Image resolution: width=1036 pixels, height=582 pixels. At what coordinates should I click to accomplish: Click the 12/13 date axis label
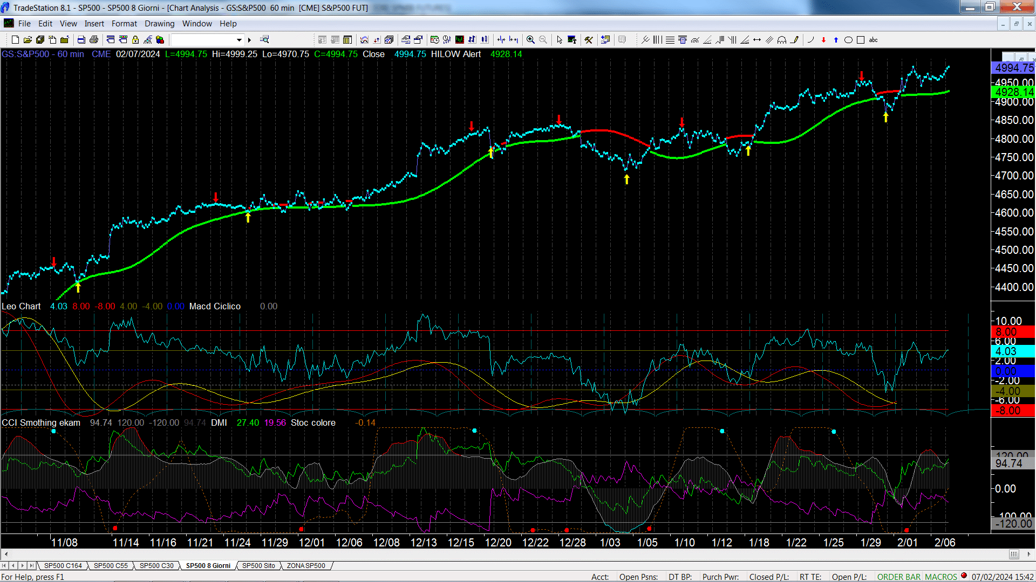424,543
